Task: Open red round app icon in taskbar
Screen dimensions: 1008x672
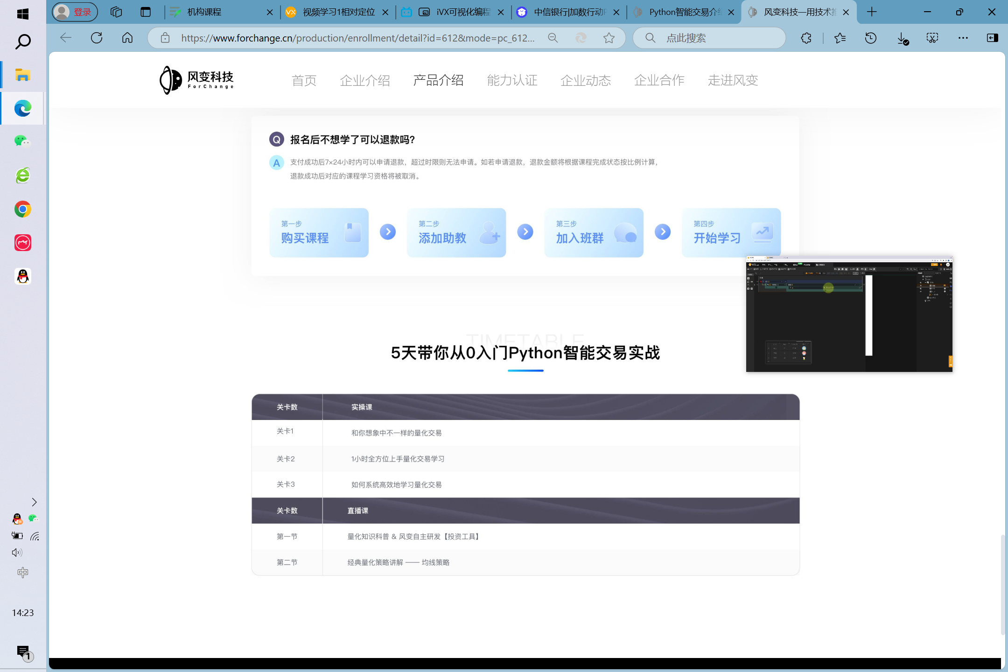Action: [x=22, y=243]
